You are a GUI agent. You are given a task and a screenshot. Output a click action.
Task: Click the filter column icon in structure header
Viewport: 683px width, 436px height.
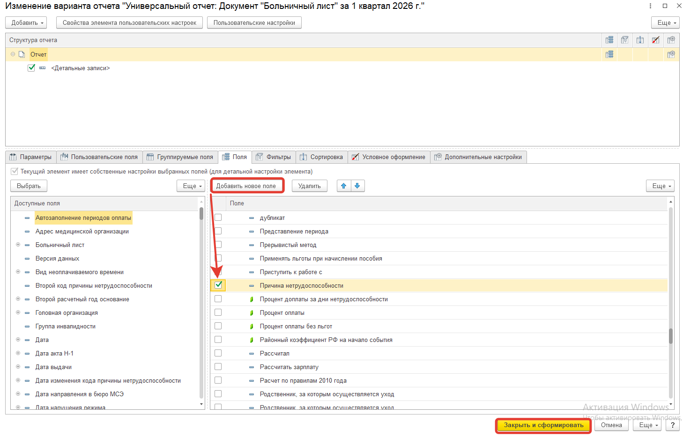(624, 40)
